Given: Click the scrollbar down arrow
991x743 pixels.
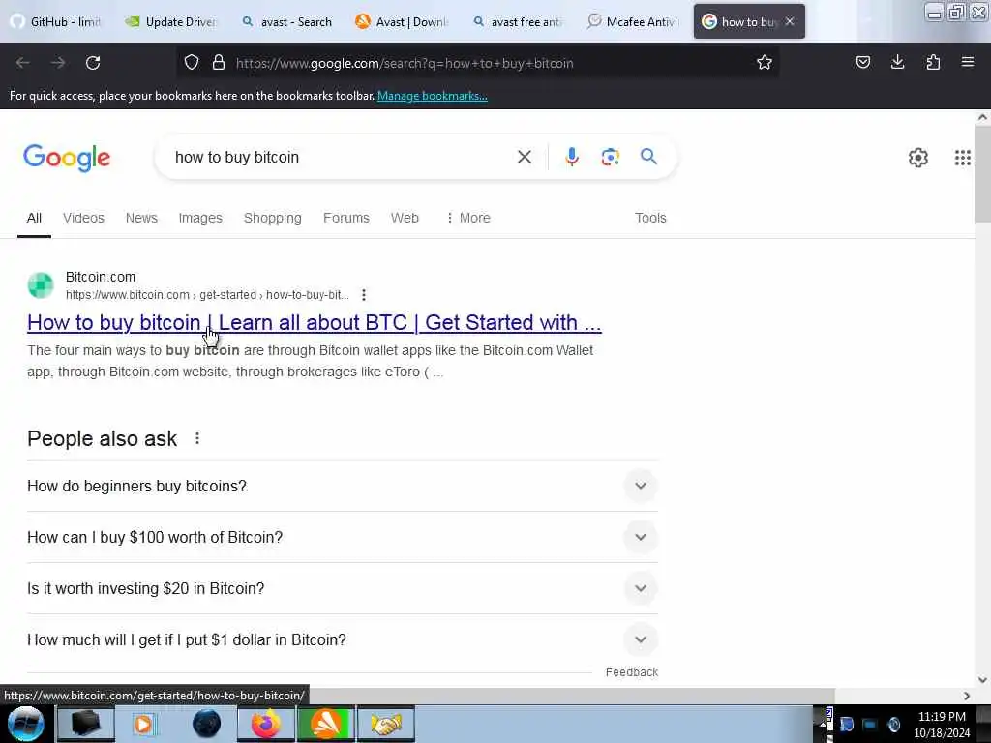Looking at the screenshot, I should 982,680.
